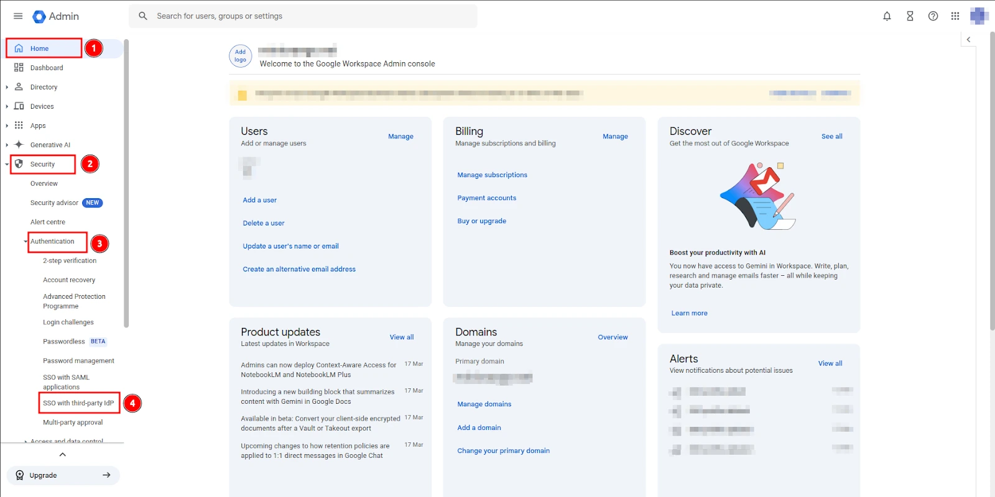Open Account recovery settings
This screenshot has height=497, width=995.
pyautogui.click(x=69, y=280)
